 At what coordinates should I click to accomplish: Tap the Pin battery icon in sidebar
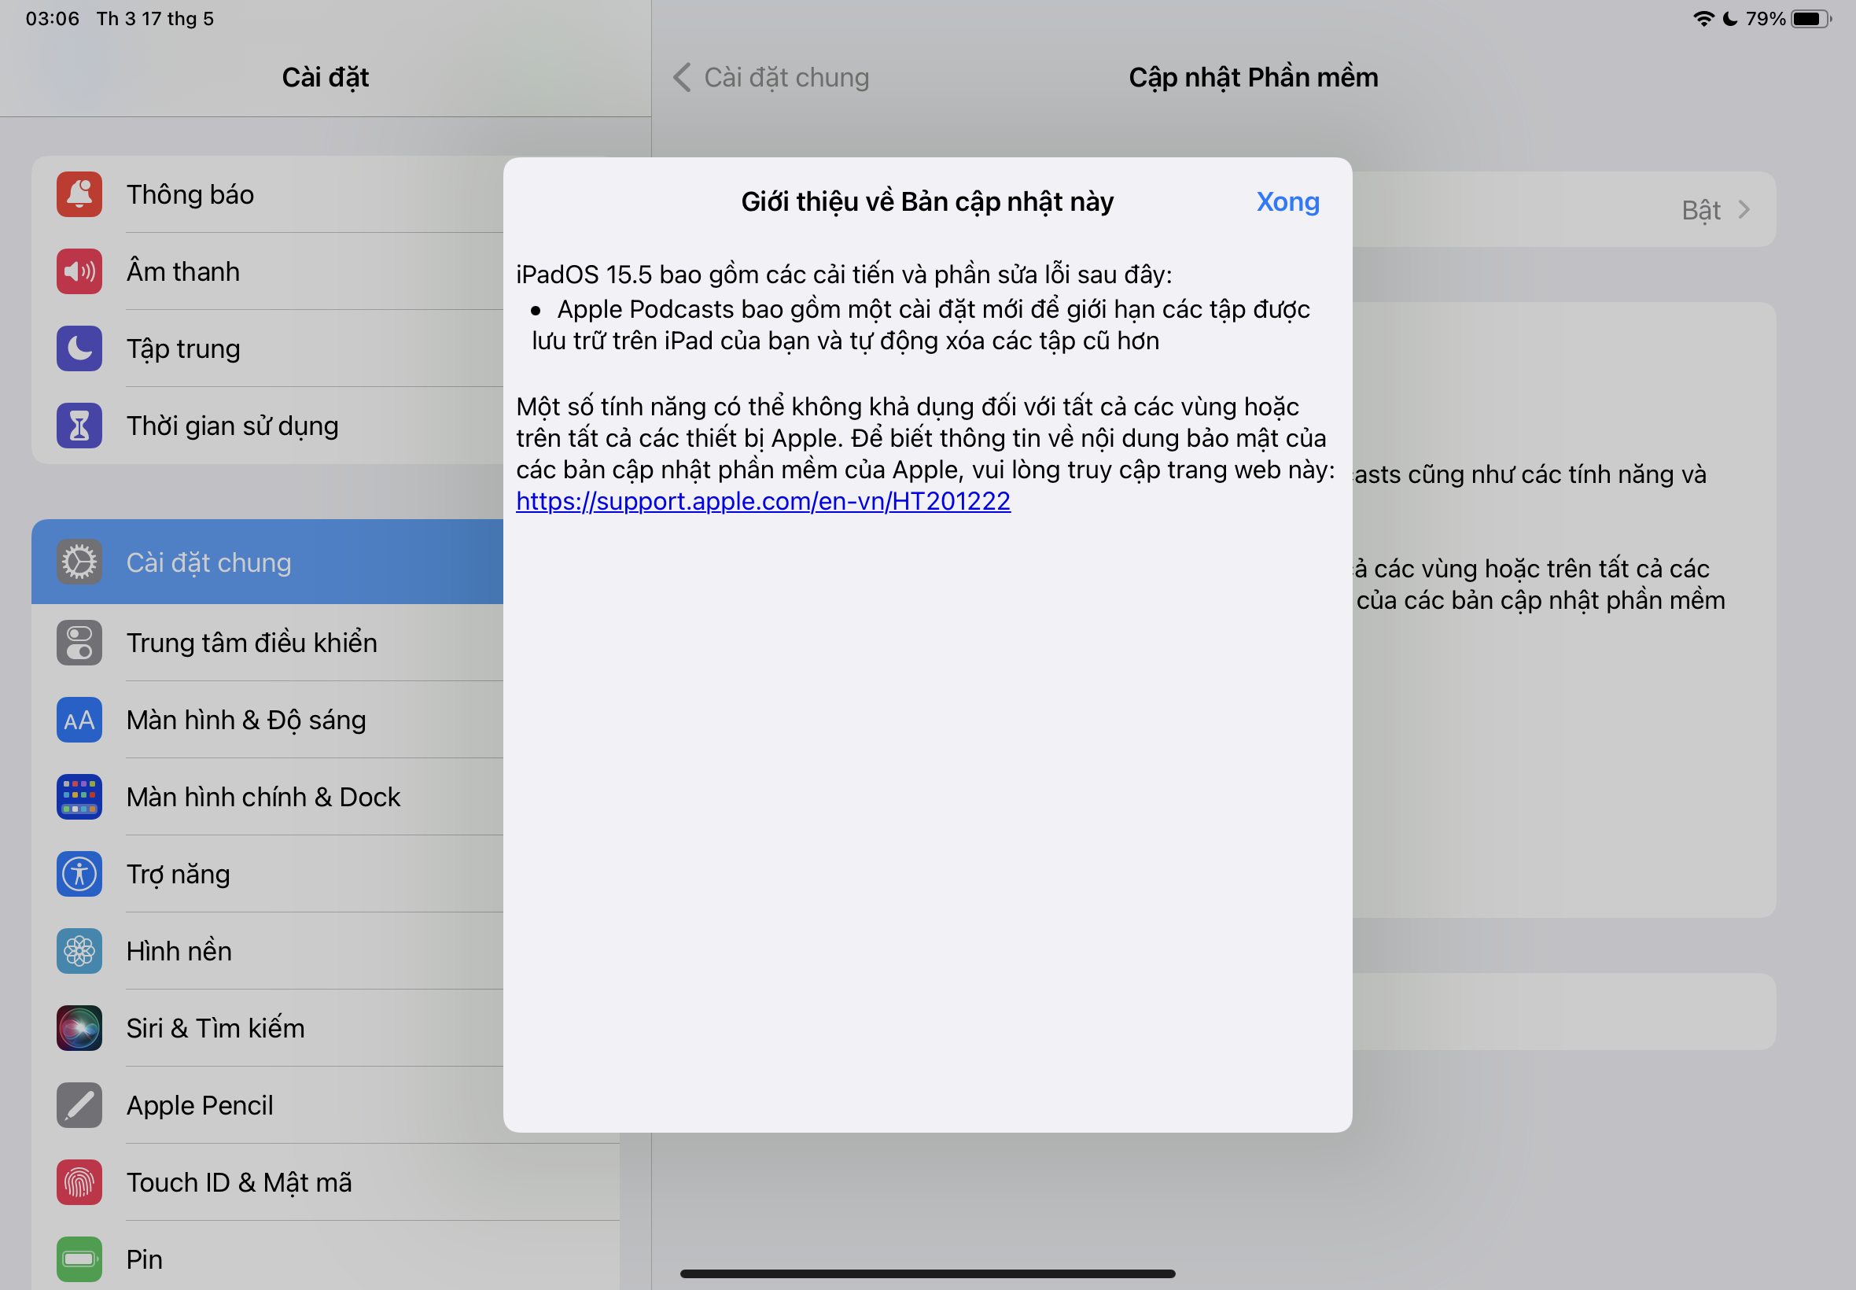pos(79,1259)
